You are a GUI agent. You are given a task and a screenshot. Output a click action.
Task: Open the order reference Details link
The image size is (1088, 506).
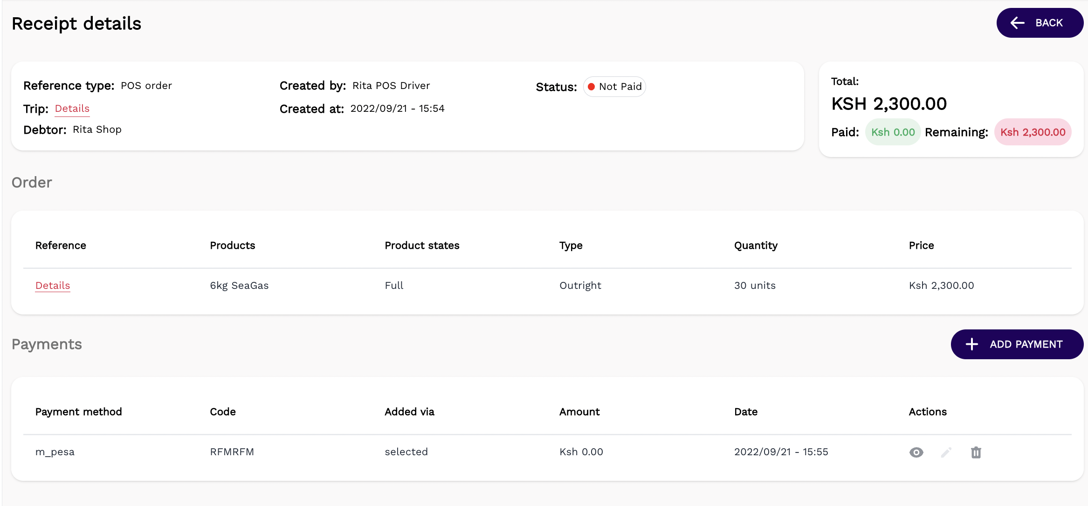[53, 286]
